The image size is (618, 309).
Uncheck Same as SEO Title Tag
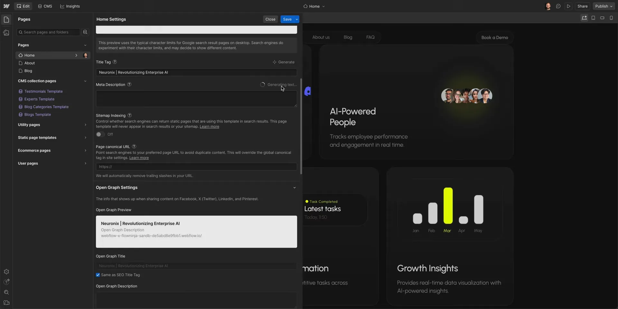coord(98,275)
